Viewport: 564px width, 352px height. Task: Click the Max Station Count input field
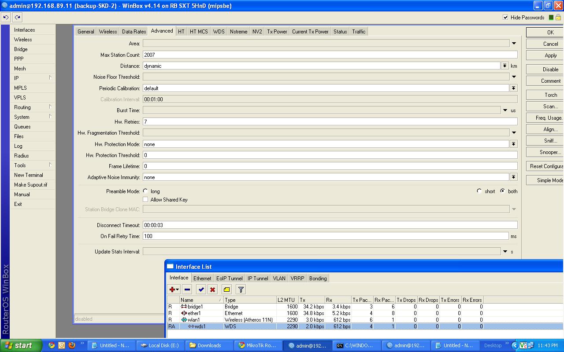330,55
